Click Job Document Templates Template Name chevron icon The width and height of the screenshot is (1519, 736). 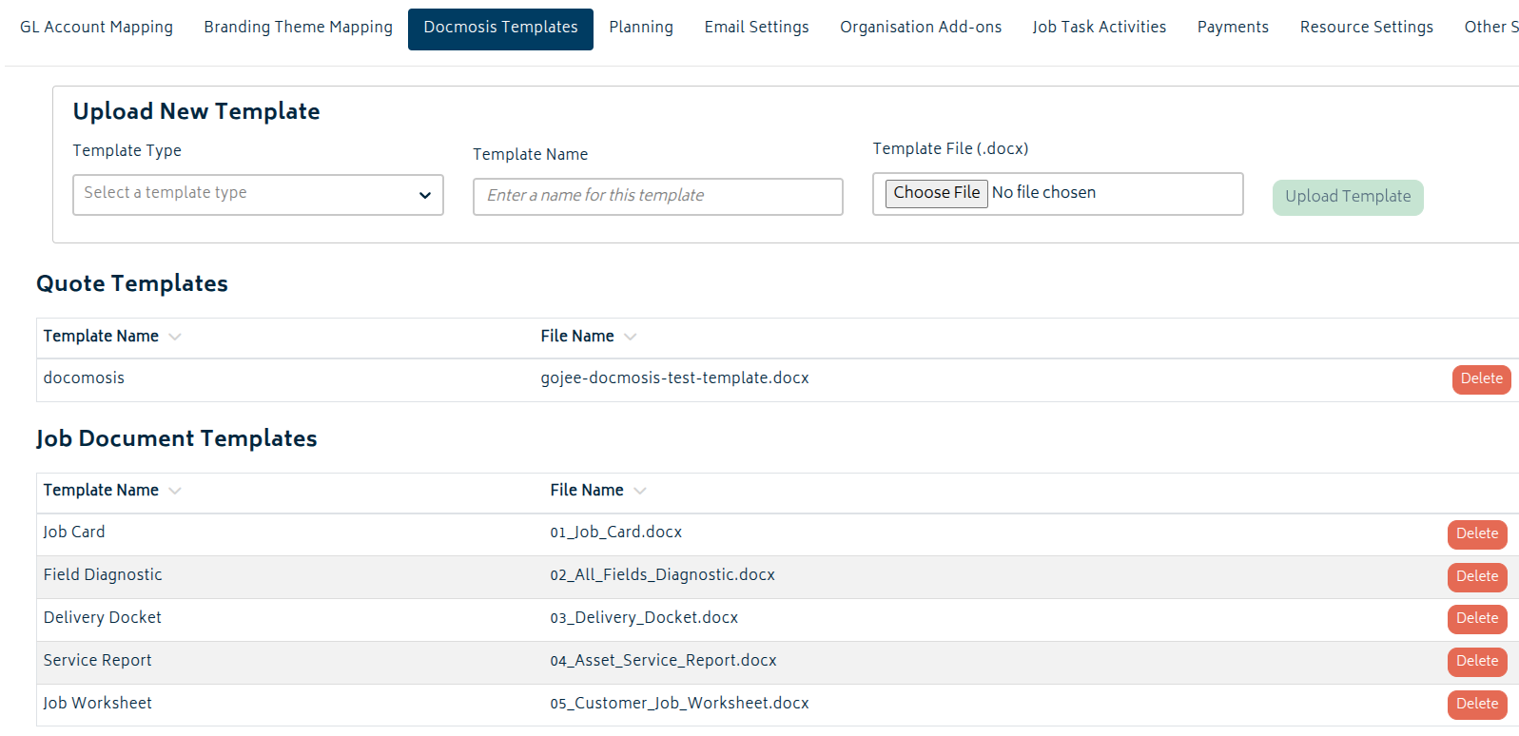pyautogui.click(x=175, y=491)
